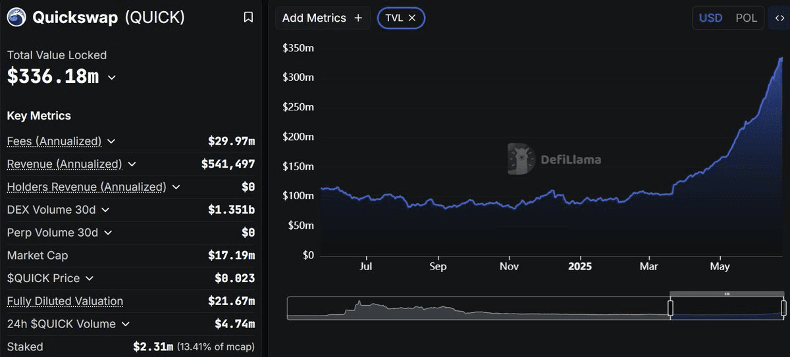The width and height of the screenshot is (790, 357).
Task: Click the Quickswap (QUICK) title text
Action: tap(109, 18)
